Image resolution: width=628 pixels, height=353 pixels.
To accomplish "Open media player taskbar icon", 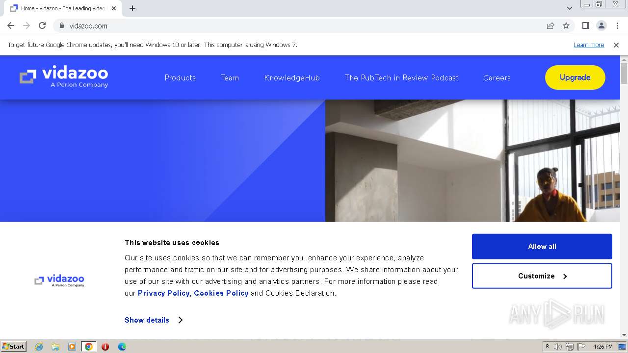I will [72, 347].
